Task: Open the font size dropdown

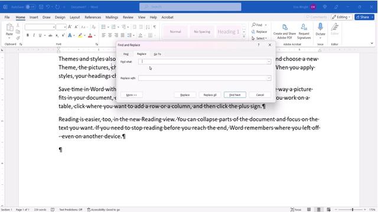Action: (x=65, y=27)
